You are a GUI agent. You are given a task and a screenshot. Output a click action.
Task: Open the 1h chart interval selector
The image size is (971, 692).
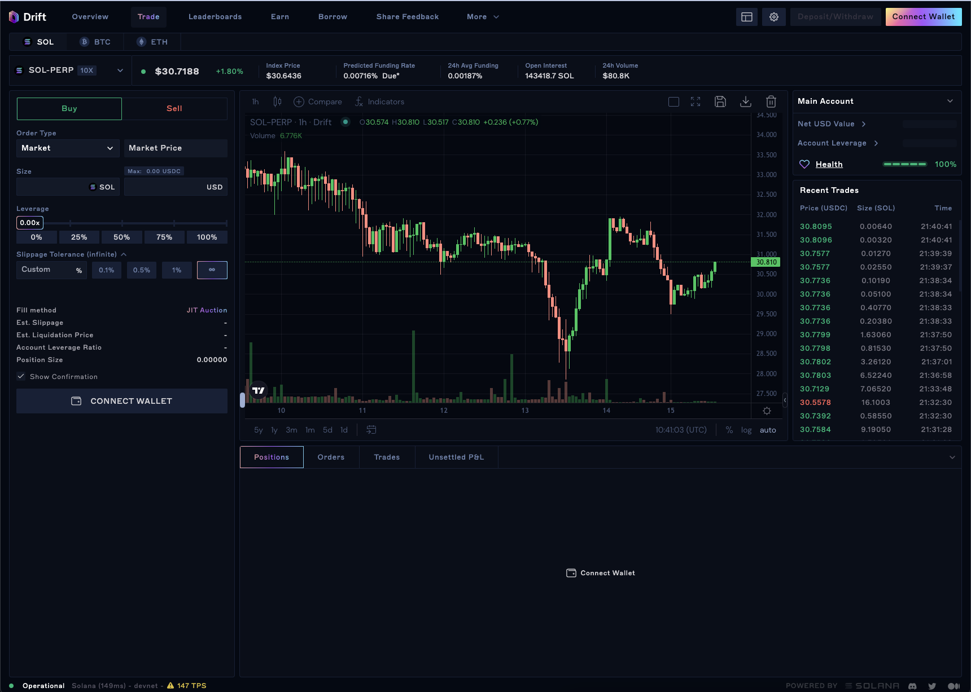tap(255, 102)
